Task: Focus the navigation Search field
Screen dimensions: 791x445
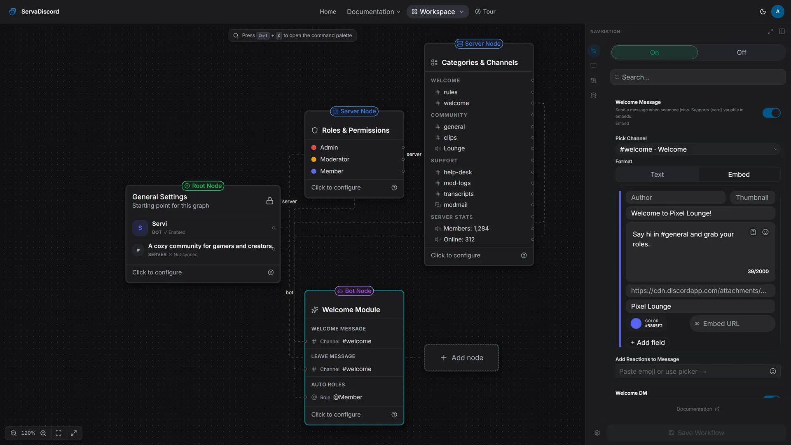Action: point(698,77)
